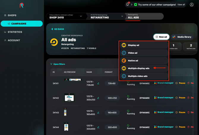
Task: Sort by the Name column header
Action: pyautogui.click(x=89, y=72)
